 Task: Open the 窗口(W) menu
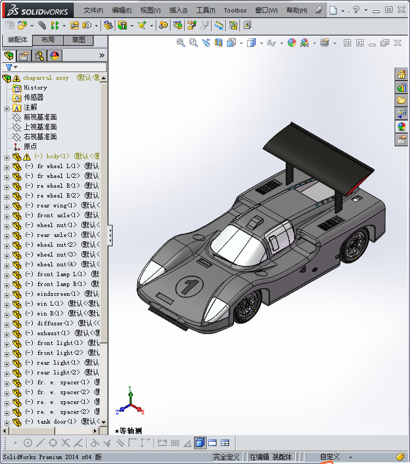pyautogui.click(x=266, y=10)
